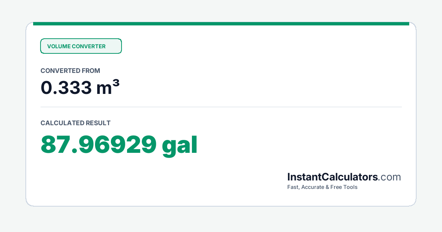
Task: Select the 0.333 source value
Action: 66,88
